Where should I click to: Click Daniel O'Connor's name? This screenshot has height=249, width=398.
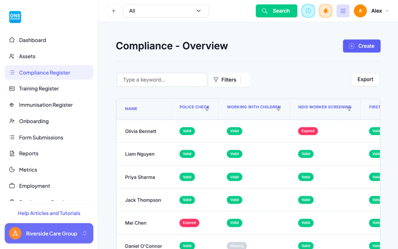click(x=143, y=246)
